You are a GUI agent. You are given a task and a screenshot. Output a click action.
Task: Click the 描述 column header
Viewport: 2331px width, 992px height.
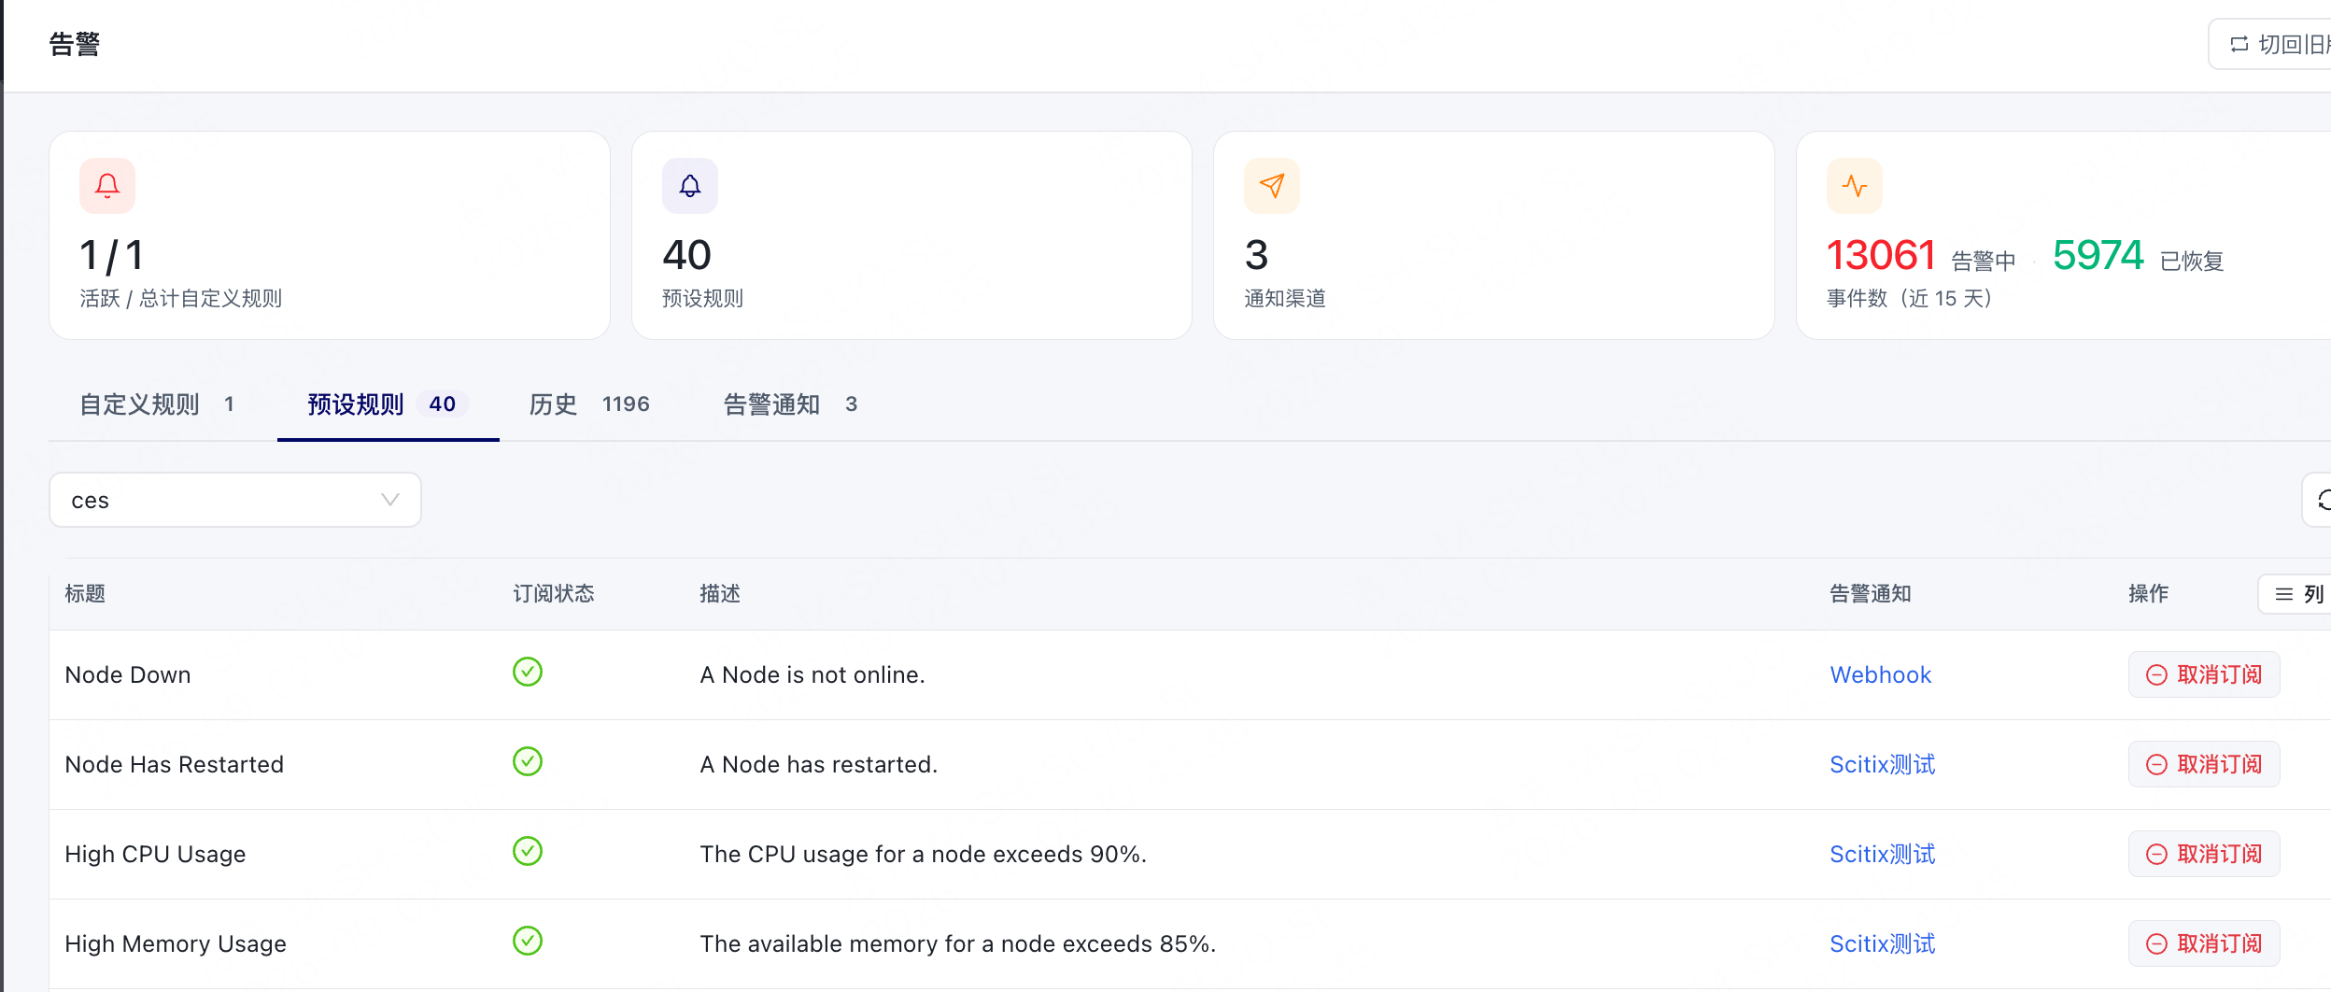(720, 594)
